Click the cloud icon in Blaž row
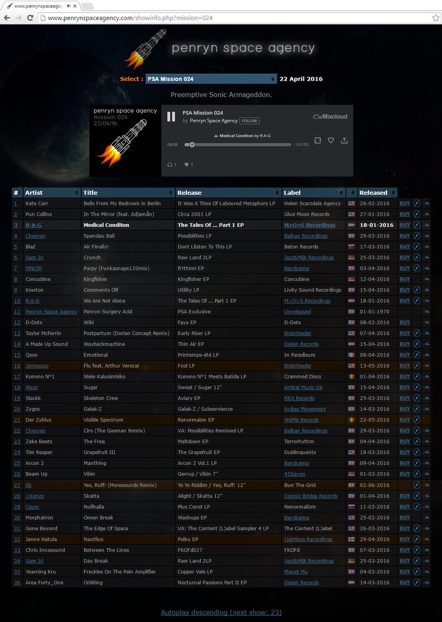The height and width of the screenshot is (622, 442). [x=426, y=247]
